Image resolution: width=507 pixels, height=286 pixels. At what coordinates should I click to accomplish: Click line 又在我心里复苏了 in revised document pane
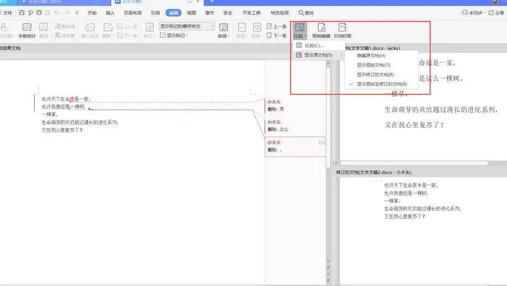pos(404,216)
